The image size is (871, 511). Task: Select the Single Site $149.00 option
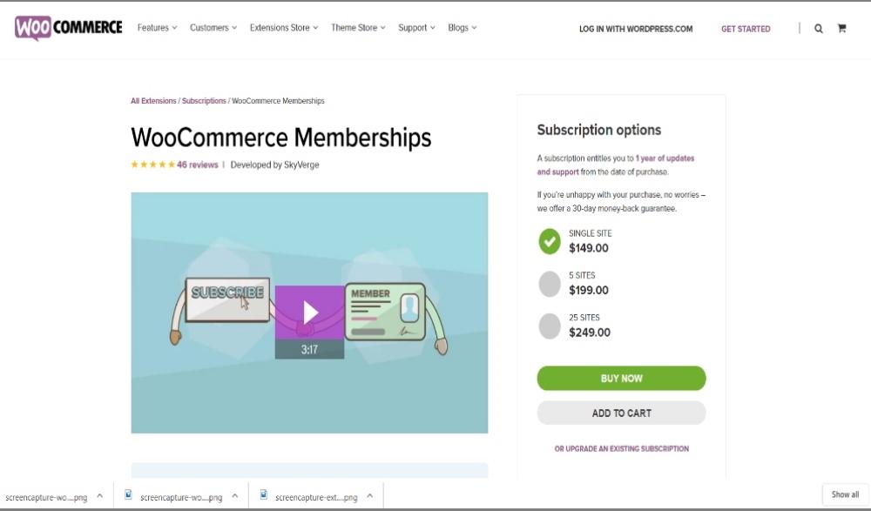(550, 242)
